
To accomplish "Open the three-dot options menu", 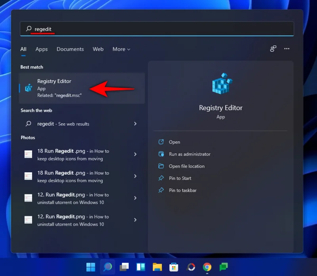I will (x=286, y=49).
